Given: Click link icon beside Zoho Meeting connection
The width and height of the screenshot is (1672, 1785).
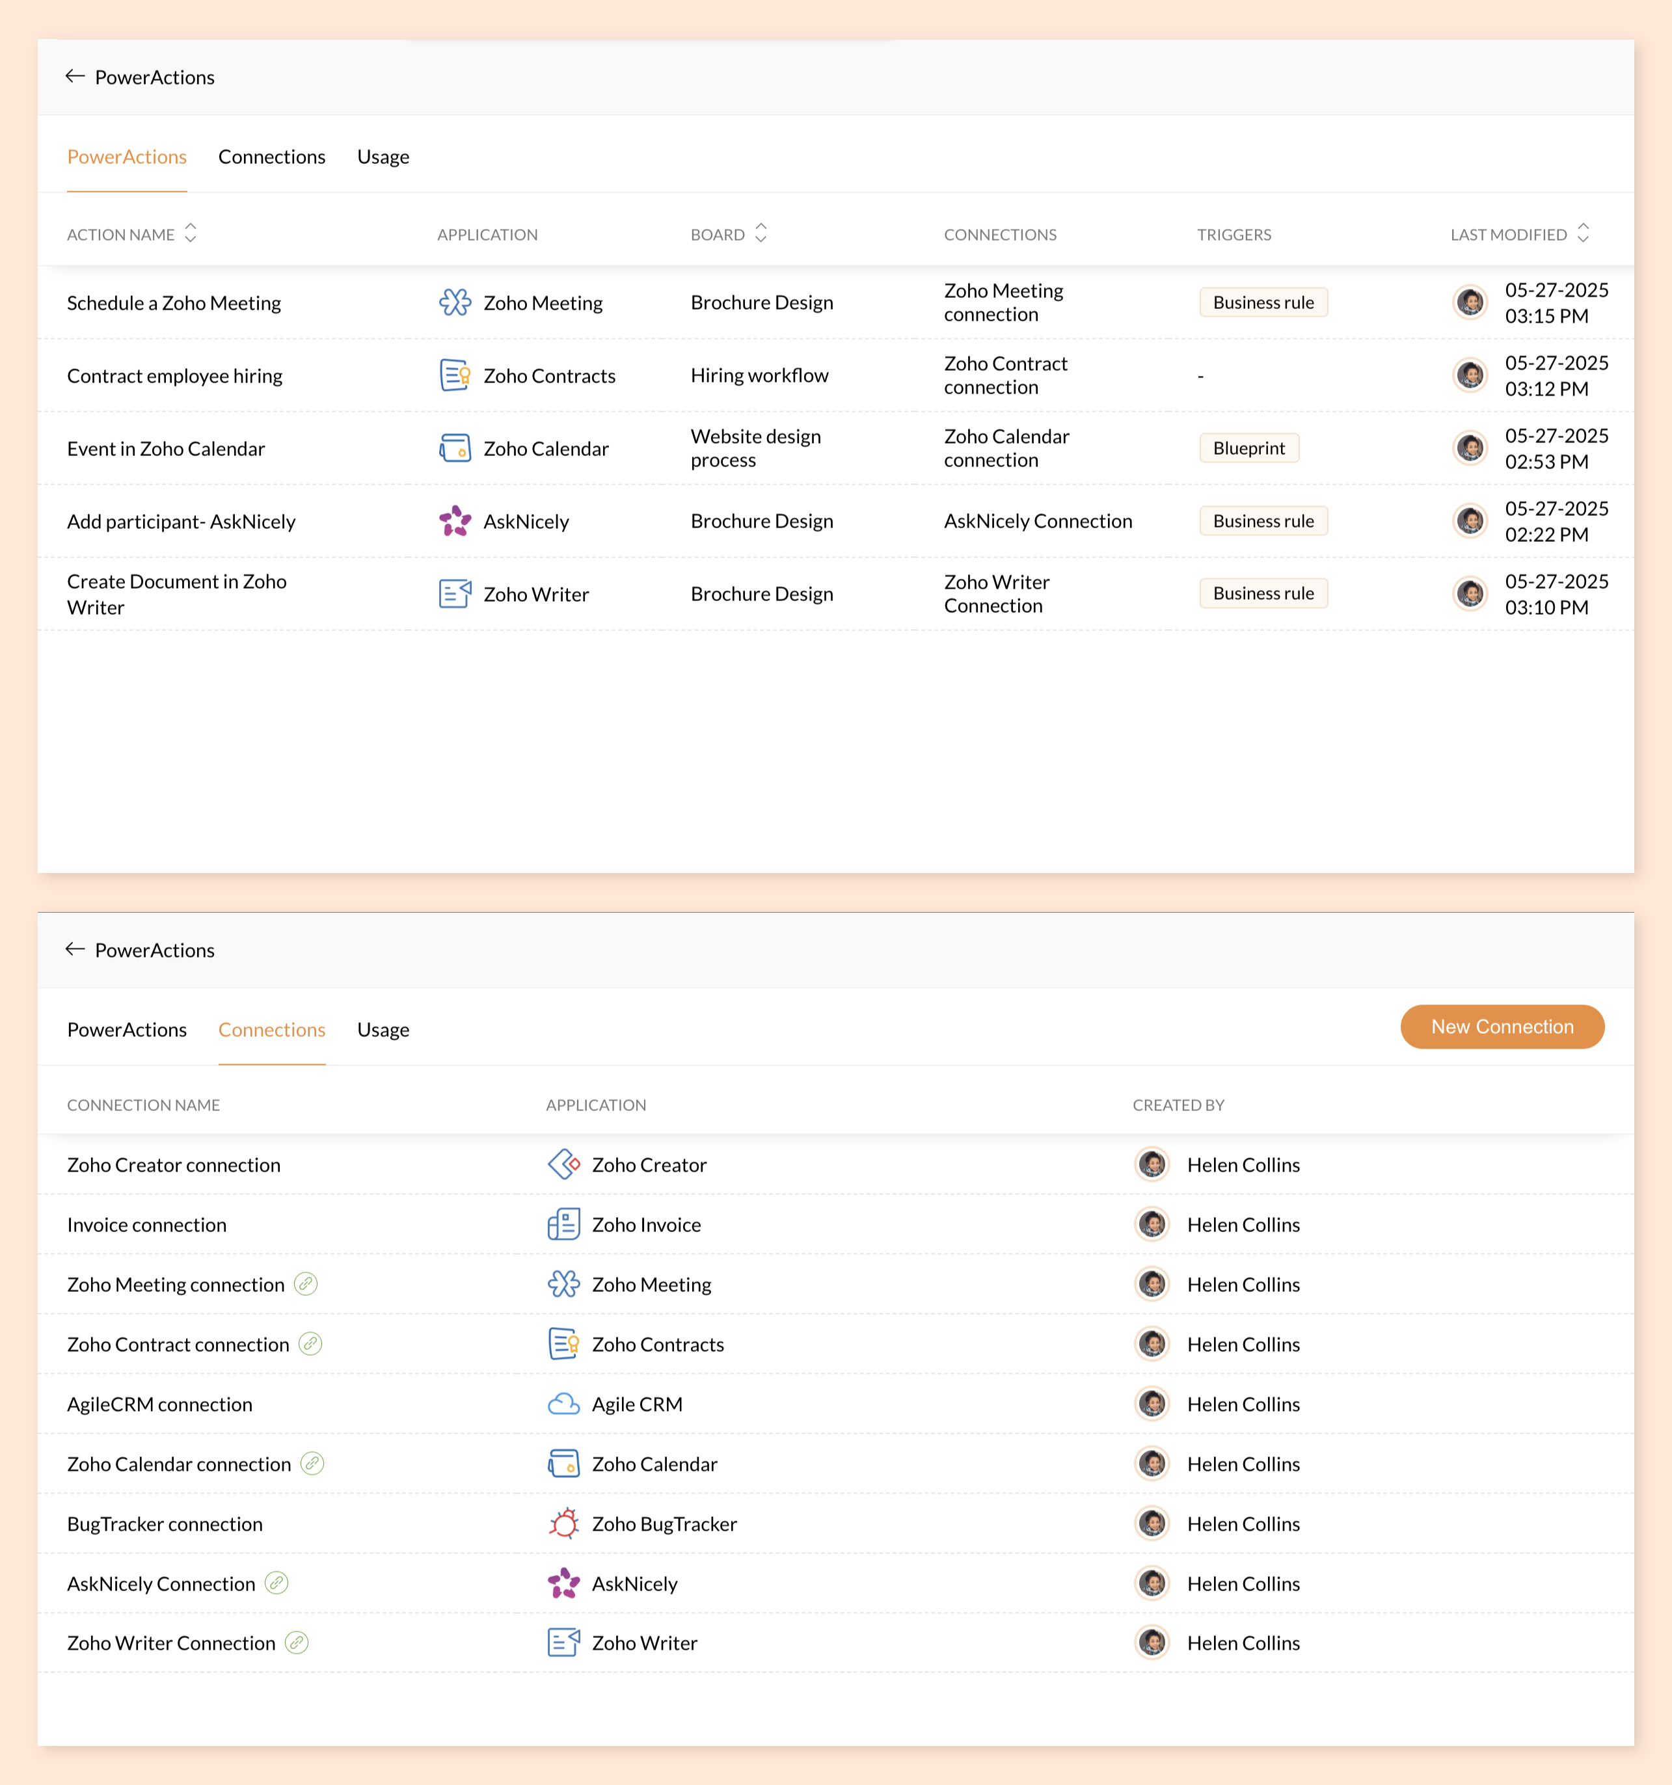Looking at the screenshot, I should point(306,1284).
